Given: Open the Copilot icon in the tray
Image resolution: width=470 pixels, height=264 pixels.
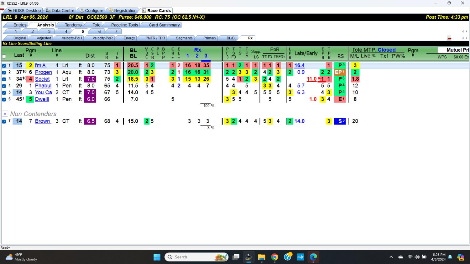Looking at the screenshot, I should point(461,257).
